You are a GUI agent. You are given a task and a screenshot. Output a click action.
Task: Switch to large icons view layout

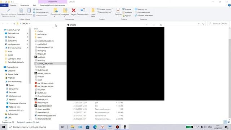tap(228, 122)
